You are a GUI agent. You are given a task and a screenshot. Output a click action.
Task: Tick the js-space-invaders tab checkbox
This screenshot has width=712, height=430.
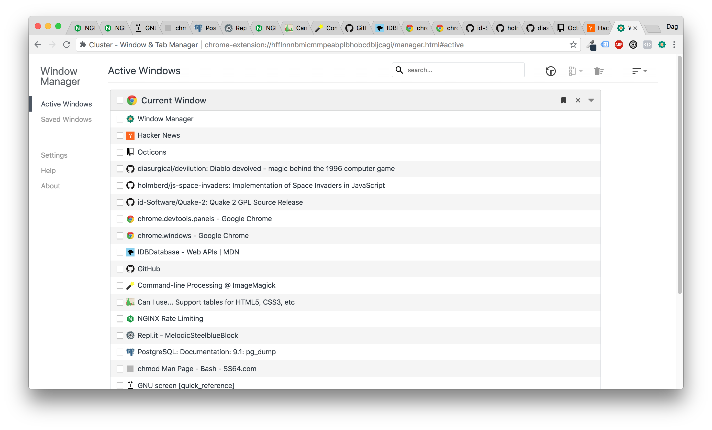click(x=120, y=185)
